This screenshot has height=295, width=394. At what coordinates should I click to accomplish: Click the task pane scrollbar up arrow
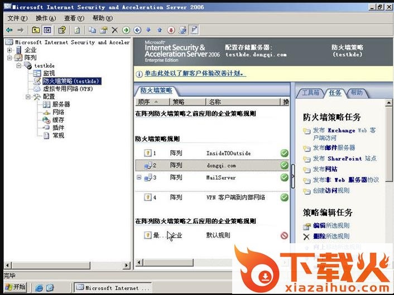(388, 102)
